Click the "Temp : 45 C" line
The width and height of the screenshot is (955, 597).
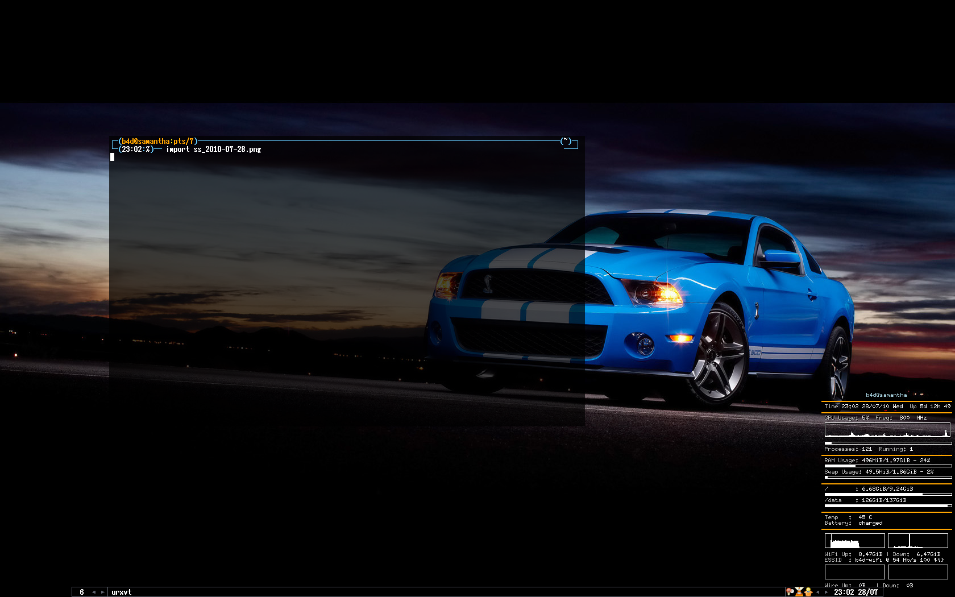848,517
